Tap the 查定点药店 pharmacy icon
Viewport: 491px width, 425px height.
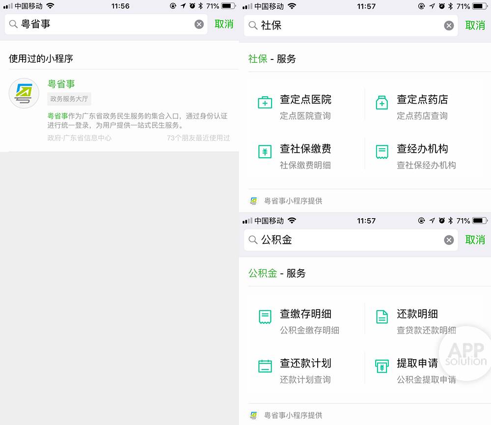[382, 103]
